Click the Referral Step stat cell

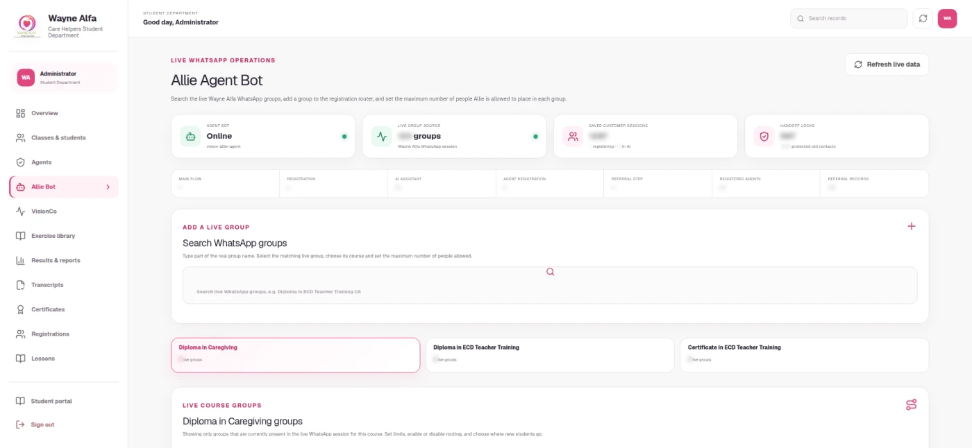[x=658, y=184]
